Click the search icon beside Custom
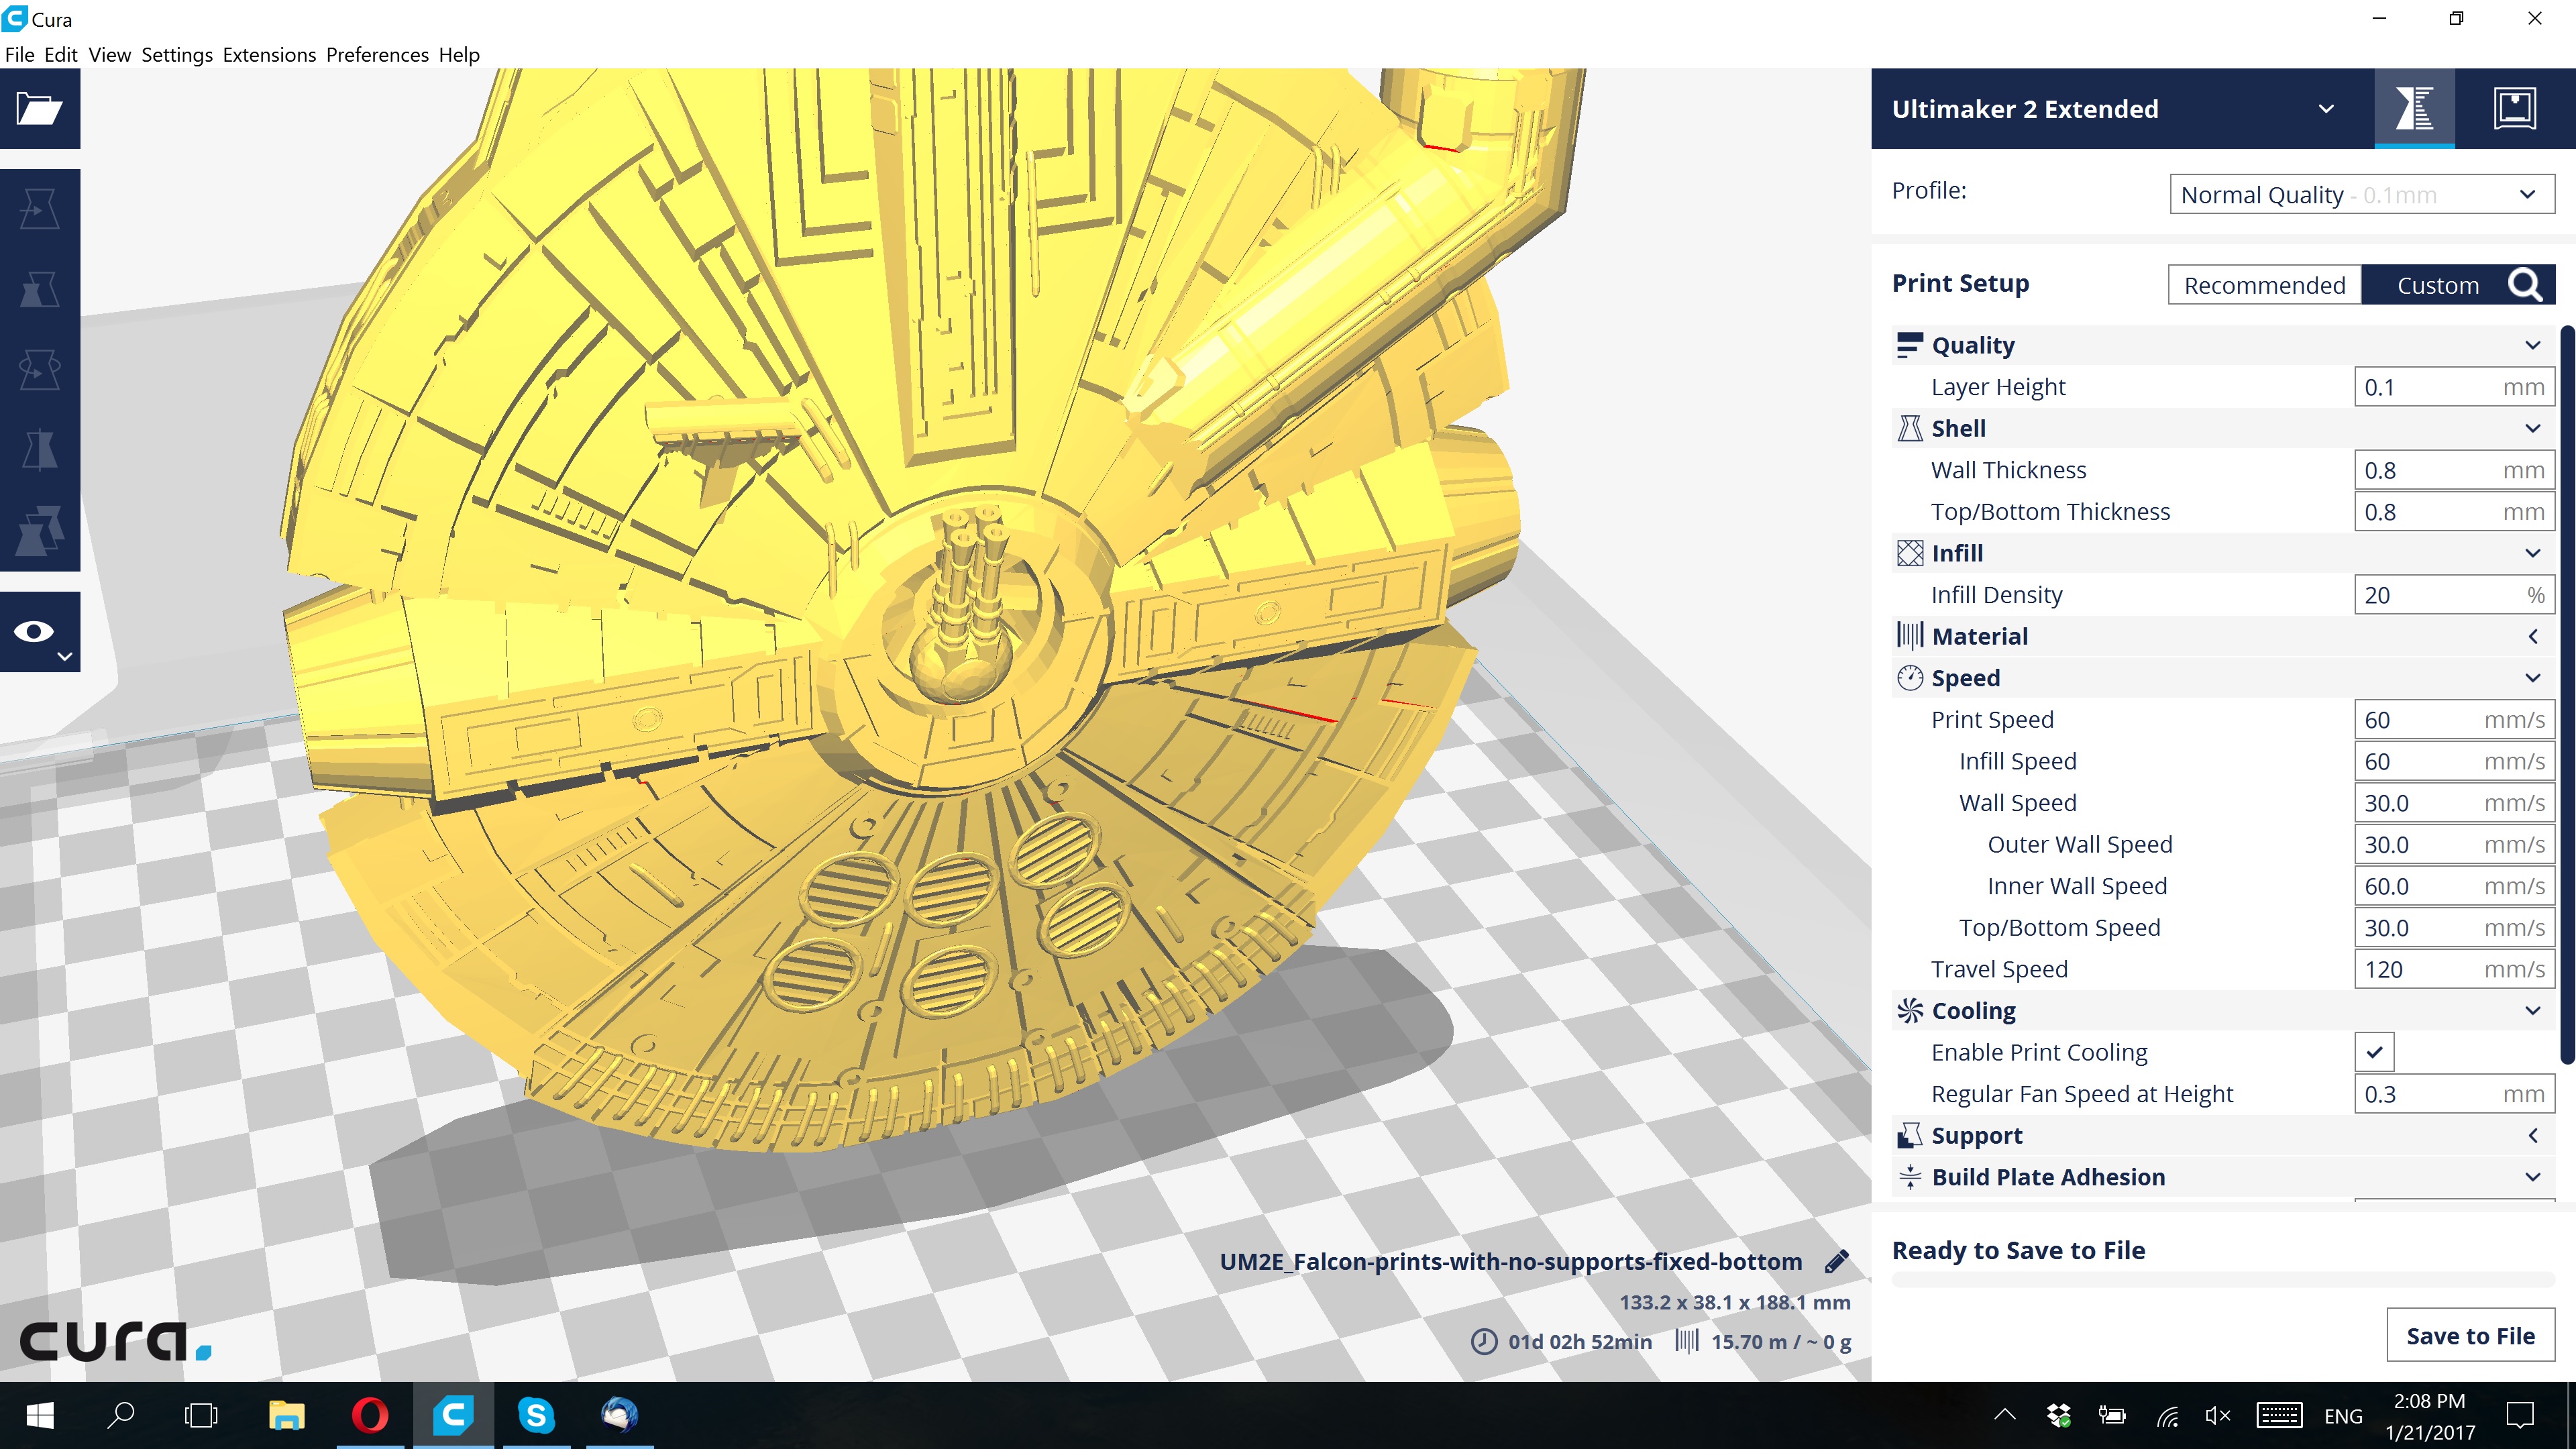2576x1449 pixels. [2525, 285]
